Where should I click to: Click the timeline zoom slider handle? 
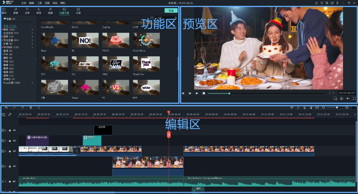coord(337,108)
